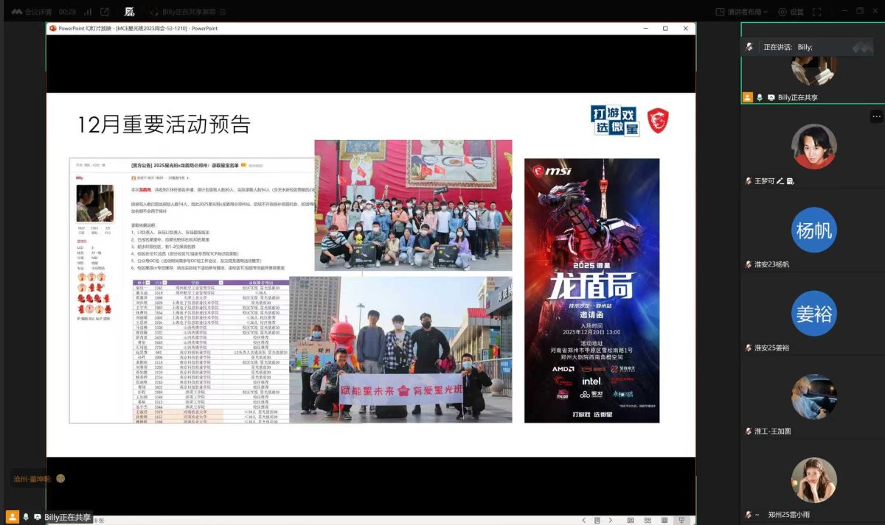Image resolution: width=885 pixels, height=525 pixels.
Task: Click the muted microphone icon next to 淮安25姜裕
Action: click(x=748, y=348)
